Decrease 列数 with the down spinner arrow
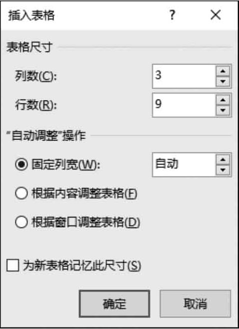The height and width of the screenshot is (329, 239). (223, 81)
